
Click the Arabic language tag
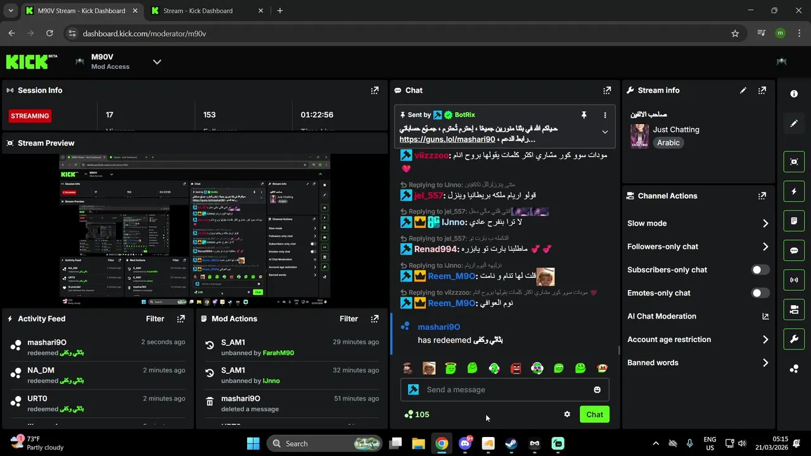pos(668,143)
